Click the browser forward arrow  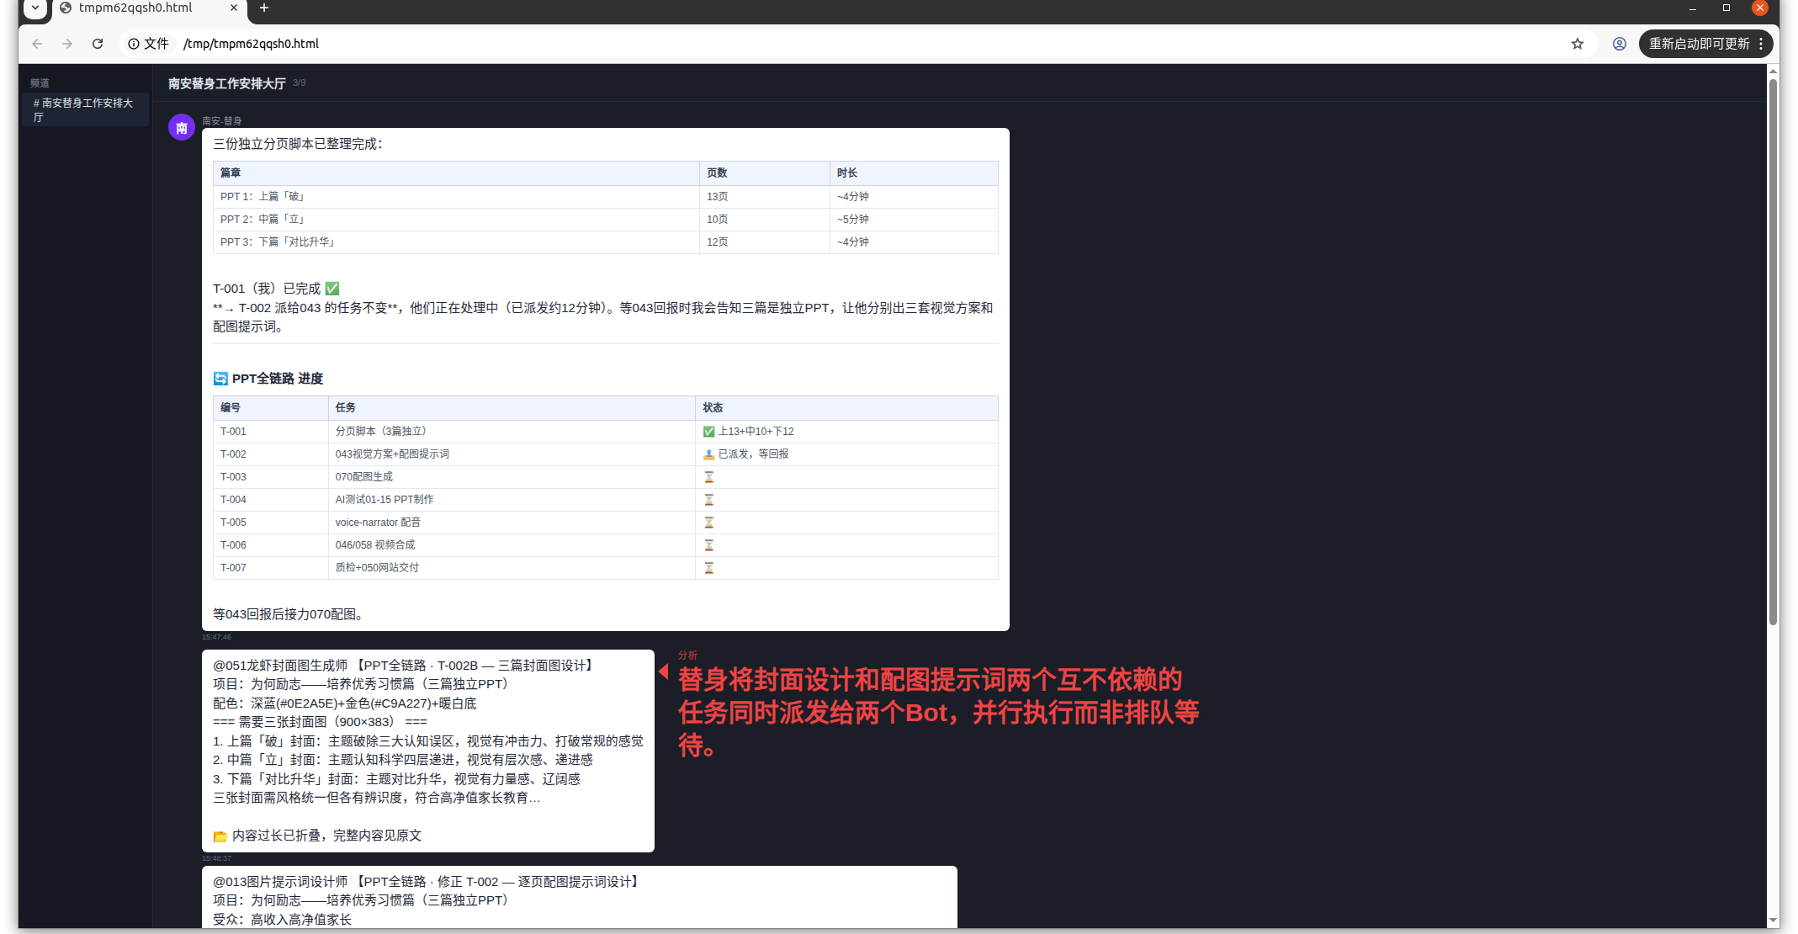pyautogui.click(x=67, y=44)
